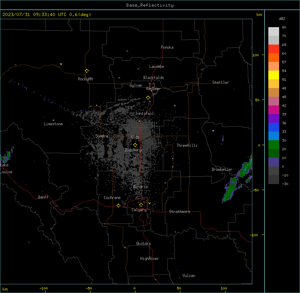Viewport: 300px width, 293px height.
Task: Click the Airdrie label
Action: pos(141,187)
